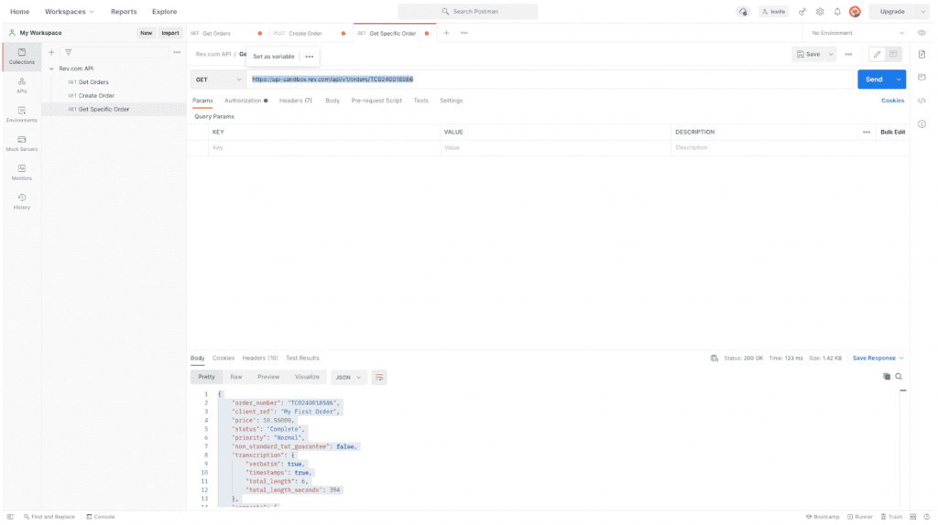Screen dimensions: 938x525
Task: Open the JSON format dropdown
Action: [349, 378]
